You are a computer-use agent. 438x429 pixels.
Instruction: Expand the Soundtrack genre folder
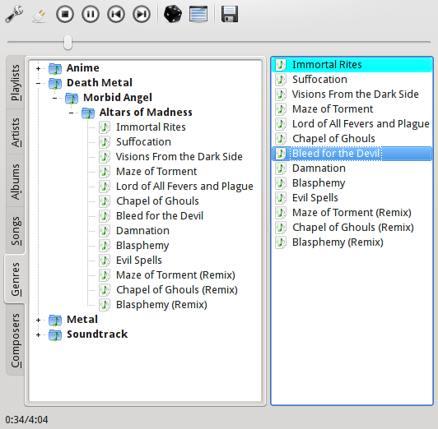[38, 334]
